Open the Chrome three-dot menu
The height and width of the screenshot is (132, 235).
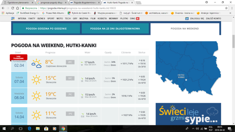(x=231, y=8)
